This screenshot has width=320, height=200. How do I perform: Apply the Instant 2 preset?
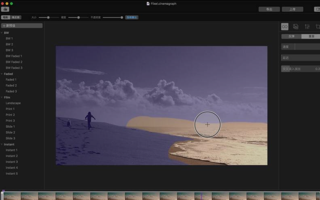(x=12, y=156)
